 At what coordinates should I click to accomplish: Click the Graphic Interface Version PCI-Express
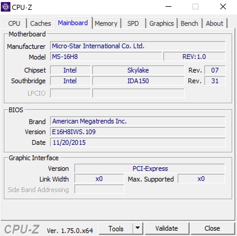click(149, 168)
